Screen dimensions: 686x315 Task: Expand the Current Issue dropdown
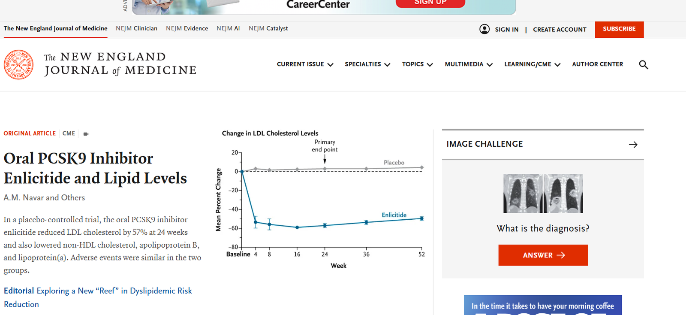coord(305,64)
